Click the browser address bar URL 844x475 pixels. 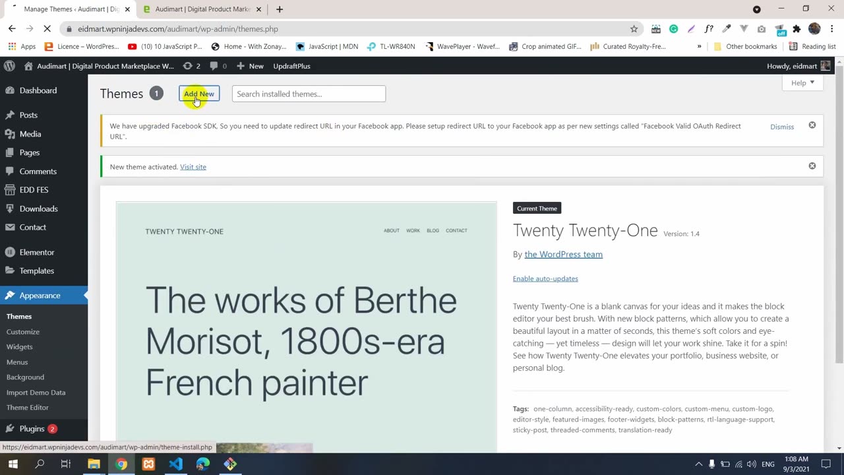coord(177,29)
